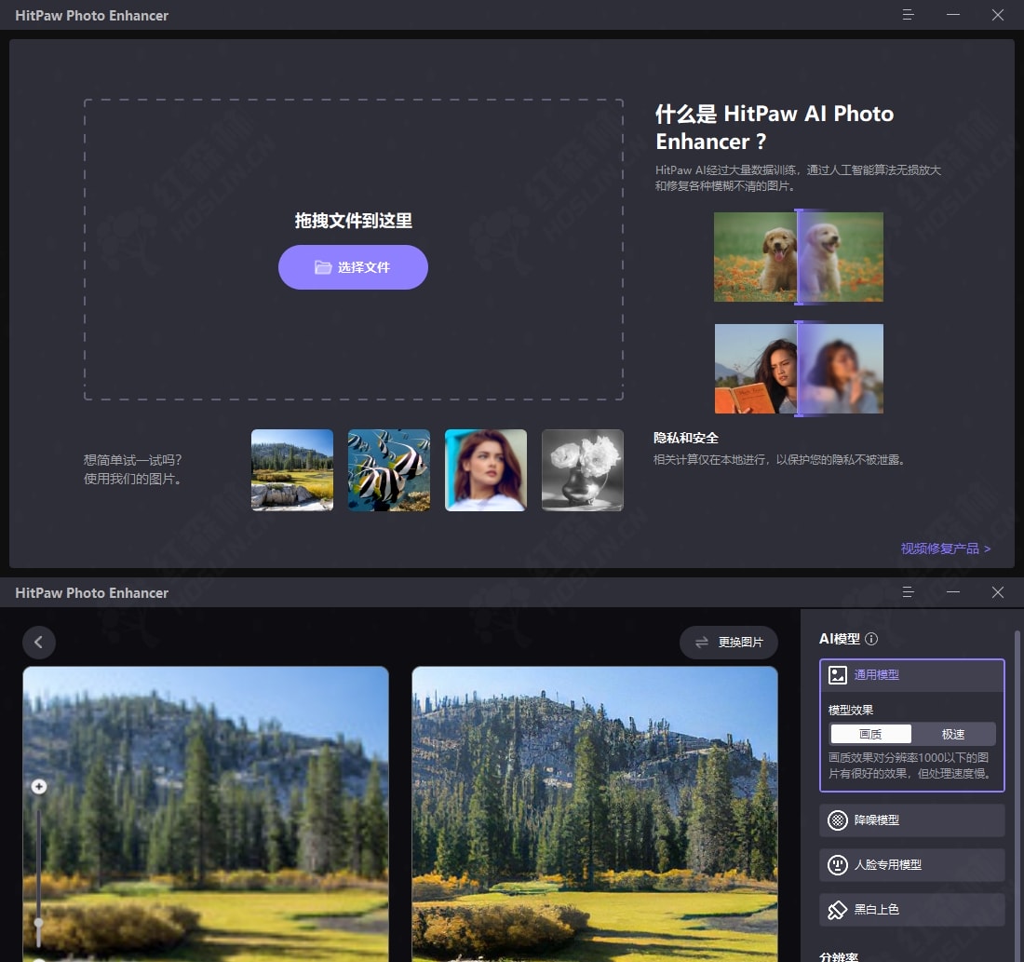The image size is (1024, 962).
Task: Choose the 画质 model effect
Action: pyautogui.click(x=870, y=734)
